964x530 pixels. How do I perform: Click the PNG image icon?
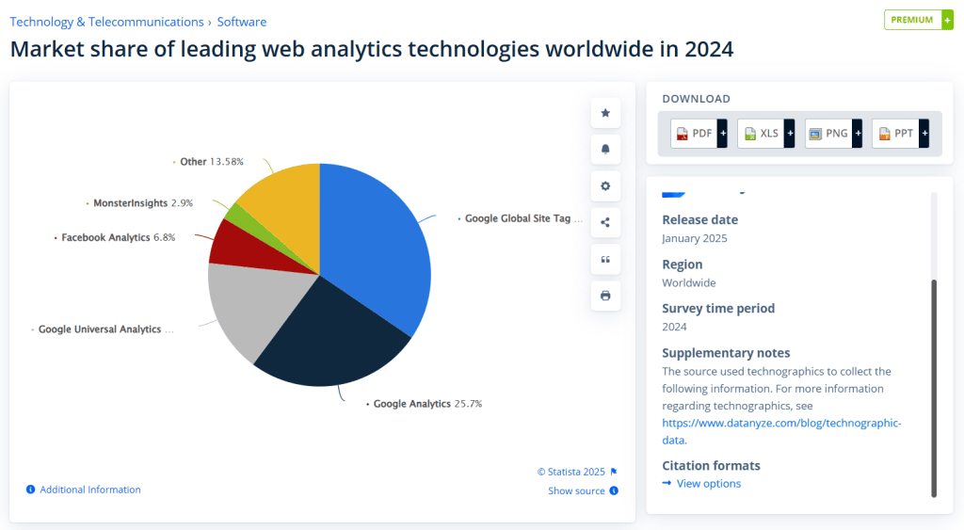(815, 134)
